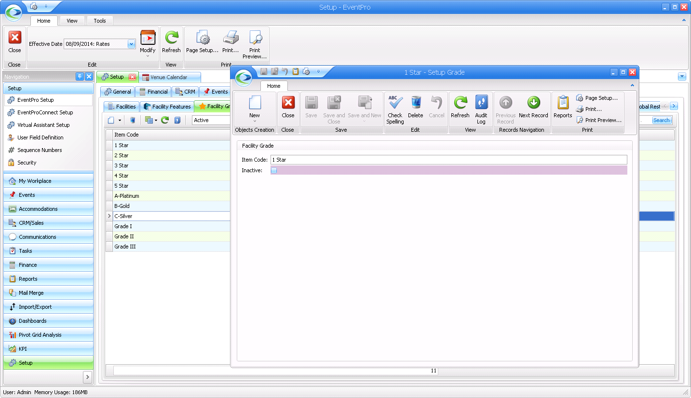Viewport: 691px width, 398px height.
Task: Open the Effective Date dropdown
Action: (x=131, y=44)
